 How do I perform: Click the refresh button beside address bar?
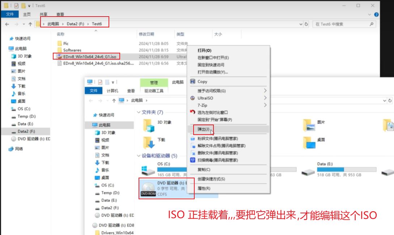coord(306,24)
